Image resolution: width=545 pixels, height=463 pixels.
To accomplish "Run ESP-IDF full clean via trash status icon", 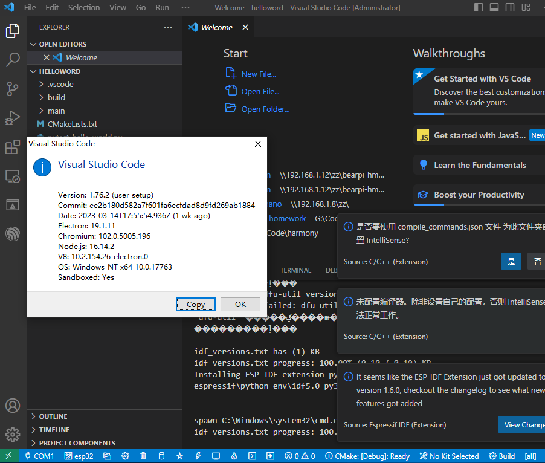I will pyautogui.click(x=143, y=456).
